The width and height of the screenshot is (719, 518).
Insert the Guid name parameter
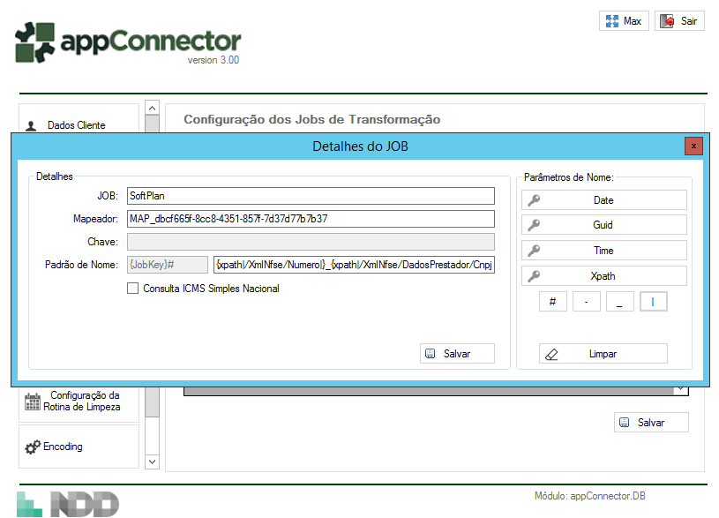click(x=603, y=225)
